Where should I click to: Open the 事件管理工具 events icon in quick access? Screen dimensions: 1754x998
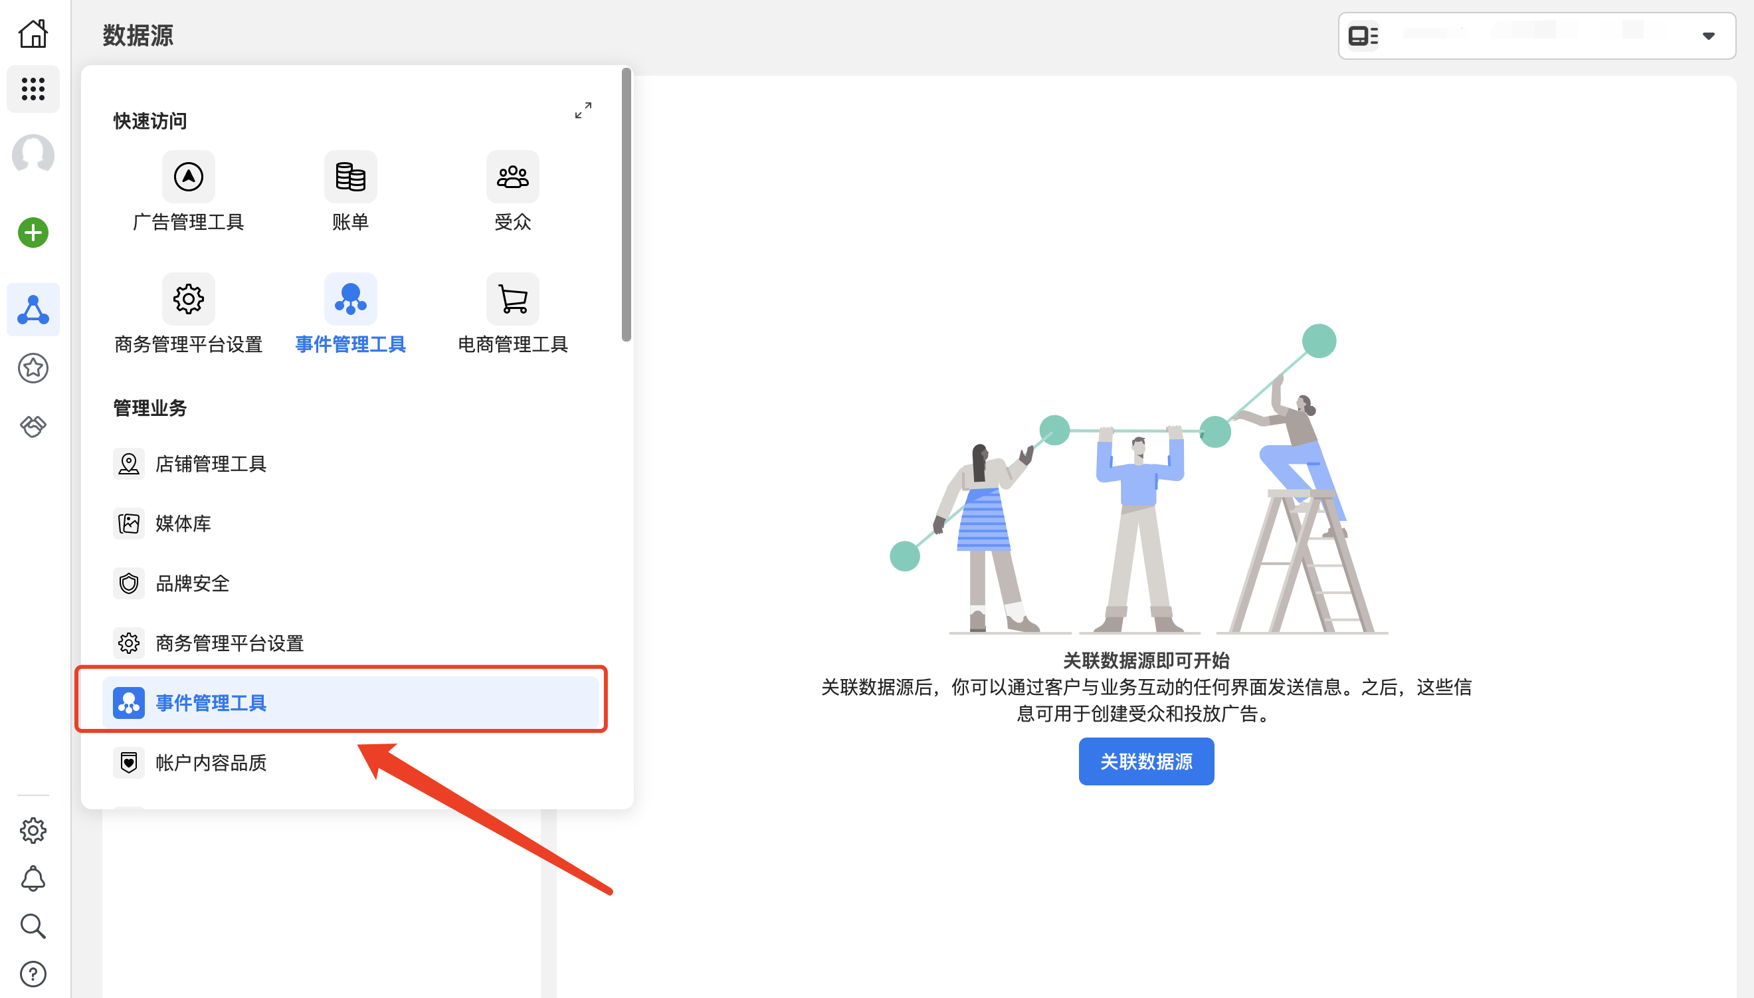[350, 299]
